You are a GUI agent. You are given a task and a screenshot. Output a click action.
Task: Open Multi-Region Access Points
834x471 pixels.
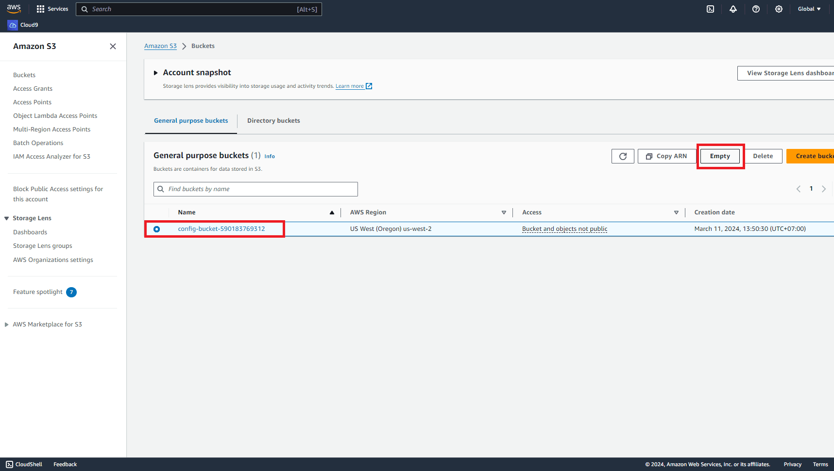click(x=51, y=130)
